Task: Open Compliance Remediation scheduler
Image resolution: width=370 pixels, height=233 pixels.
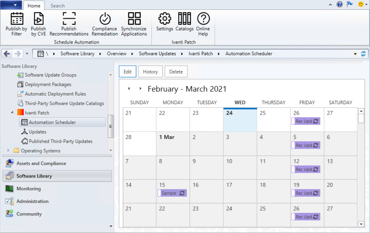Action: point(105,19)
